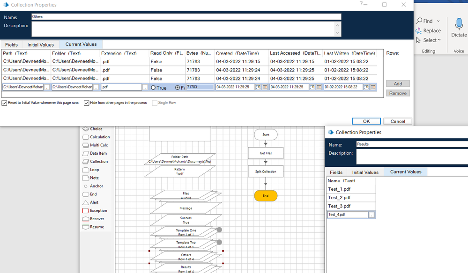Open the Created date calendar picker
Image resolution: width=468 pixels, height=273 pixels.
tap(265, 87)
